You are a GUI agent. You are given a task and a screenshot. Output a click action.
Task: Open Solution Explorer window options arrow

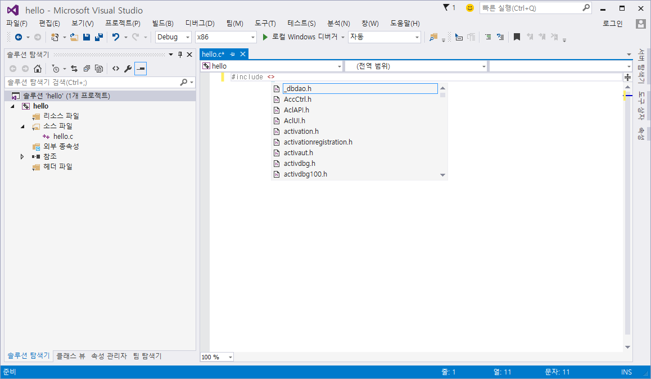(x=171, y=55)
